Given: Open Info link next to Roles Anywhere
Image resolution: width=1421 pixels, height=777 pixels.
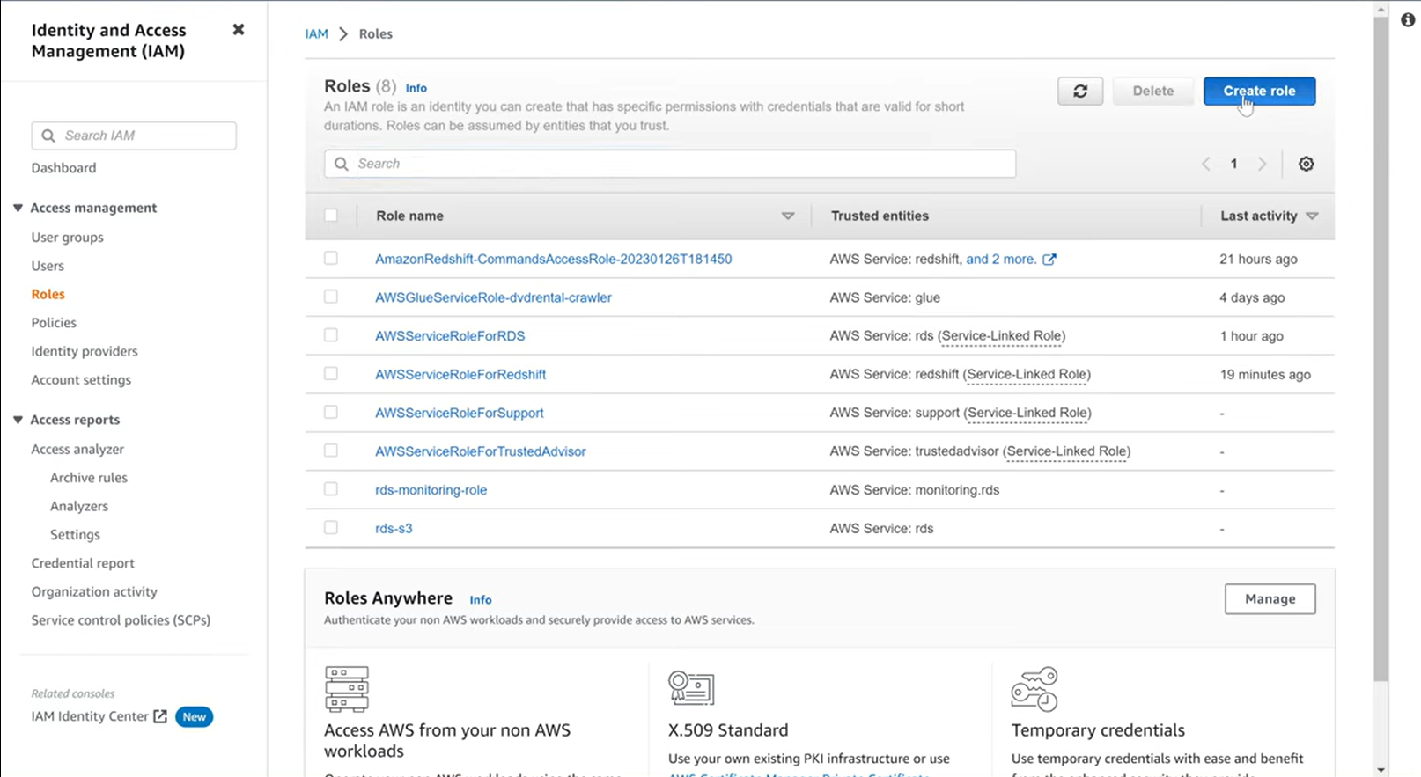Looking at the screenshot, I should click(480, 600).
